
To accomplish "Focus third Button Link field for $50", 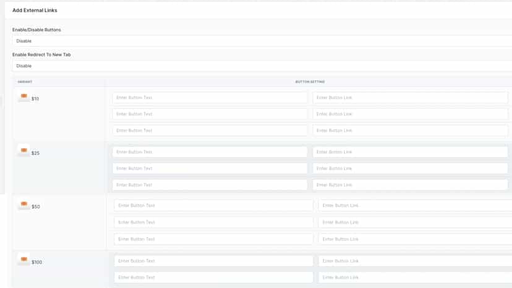I will coord(416,239).
